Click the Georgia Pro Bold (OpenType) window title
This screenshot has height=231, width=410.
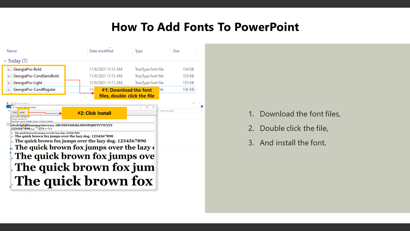[x=25, y=107]
